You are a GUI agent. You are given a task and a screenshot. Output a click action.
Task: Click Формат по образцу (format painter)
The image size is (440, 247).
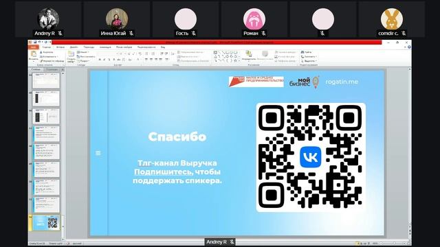coord(52,61)
